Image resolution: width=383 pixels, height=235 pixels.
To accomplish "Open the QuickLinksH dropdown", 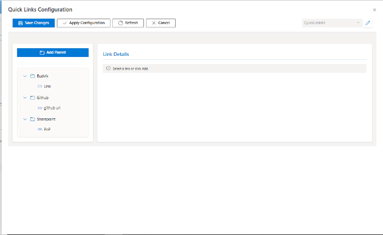I will pos(332,23).
